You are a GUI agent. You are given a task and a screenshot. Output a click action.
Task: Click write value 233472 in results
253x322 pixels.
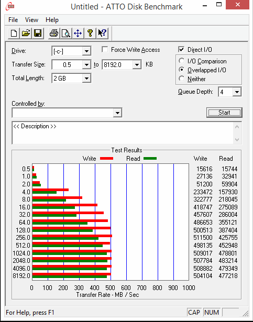[x=203, y=192]
